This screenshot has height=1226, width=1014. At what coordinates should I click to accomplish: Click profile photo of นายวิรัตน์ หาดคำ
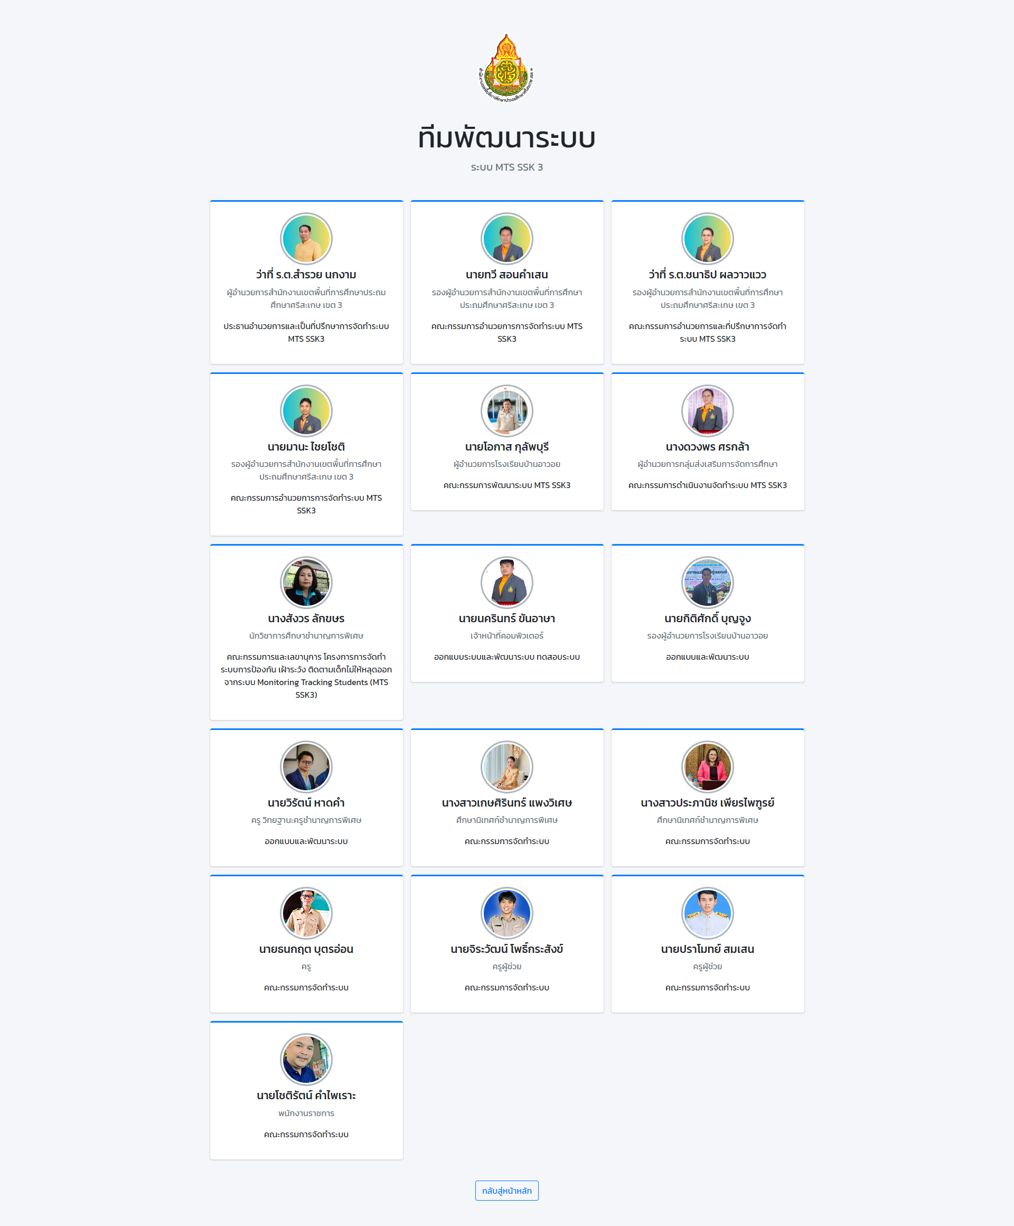coord(306,767)
